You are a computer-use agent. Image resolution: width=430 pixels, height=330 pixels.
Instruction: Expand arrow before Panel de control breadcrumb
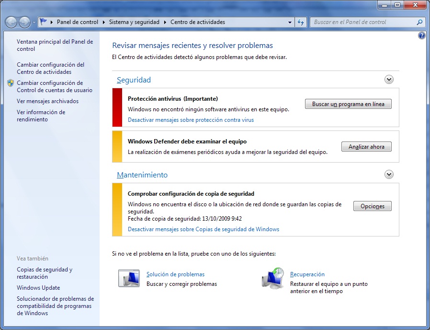tap(52, 22)
